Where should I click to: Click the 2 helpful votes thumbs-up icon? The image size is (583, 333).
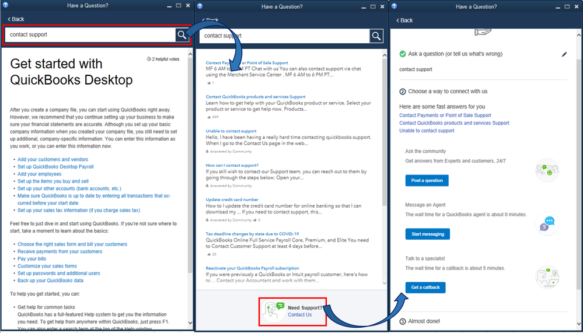[149, 59]
